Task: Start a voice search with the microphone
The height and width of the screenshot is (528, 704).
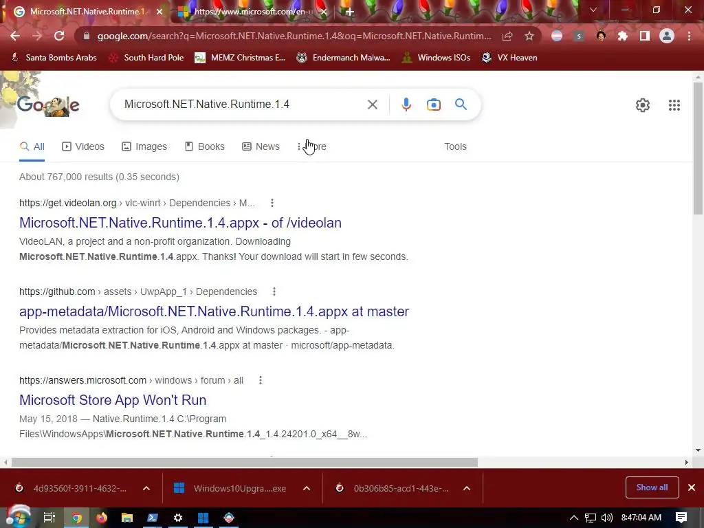Action: (x=406, y=104)
